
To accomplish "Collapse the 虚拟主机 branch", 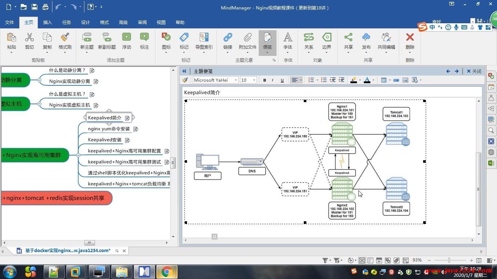I will tap(39, 104).
